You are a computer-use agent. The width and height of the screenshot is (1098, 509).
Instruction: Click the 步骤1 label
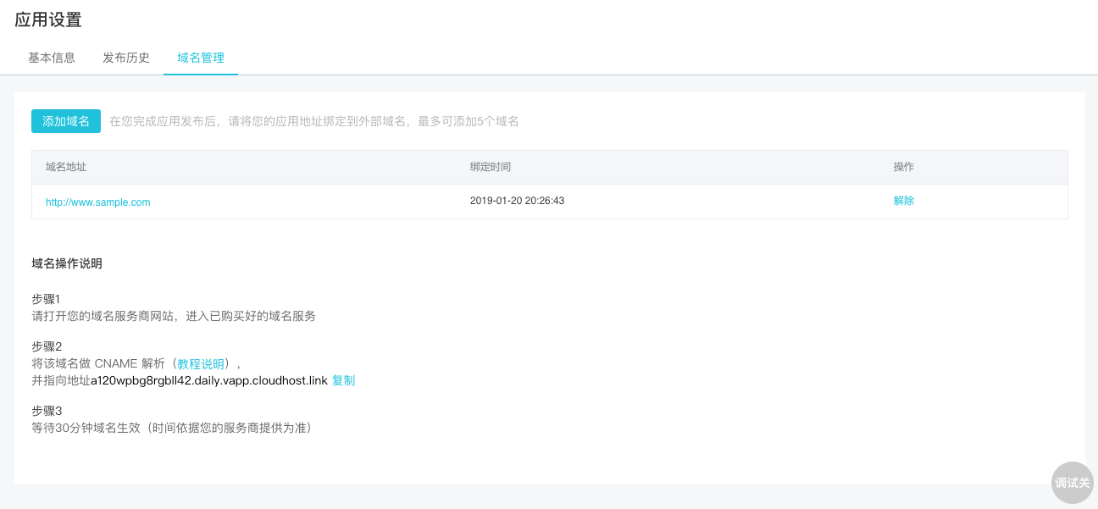pyautogui.click(x=47, y=299)
